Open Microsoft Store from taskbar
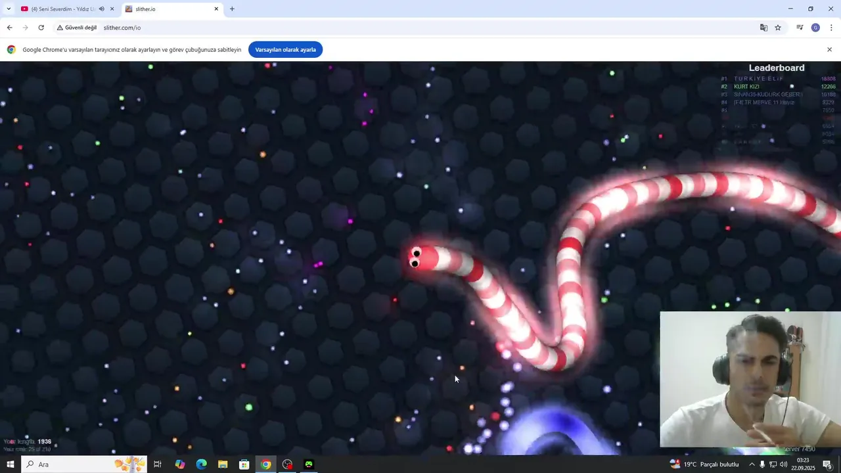841x473 pixels. [244, 464]
